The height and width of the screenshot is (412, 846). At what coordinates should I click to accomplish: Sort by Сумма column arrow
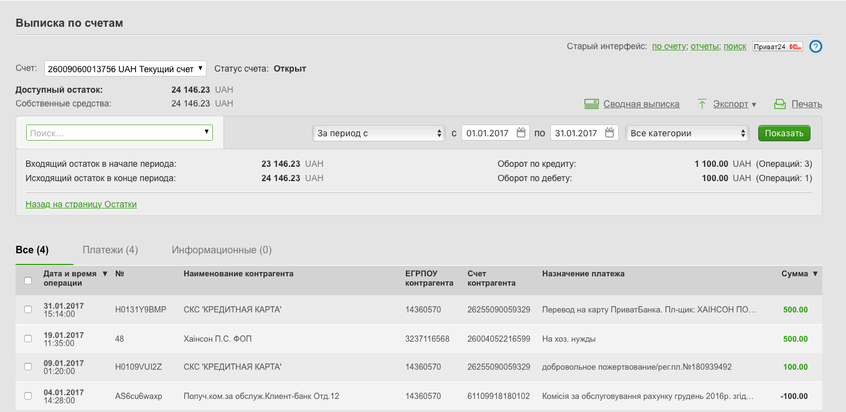point(815,274)
